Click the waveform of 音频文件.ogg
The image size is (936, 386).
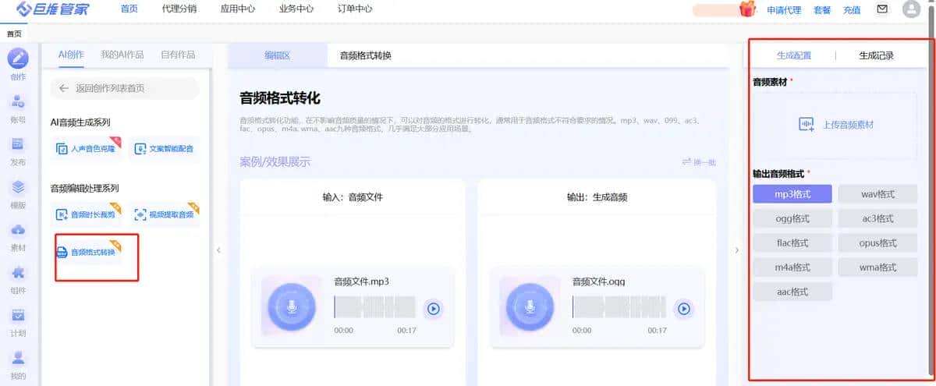pyautogui.click(x=621, y=306)
